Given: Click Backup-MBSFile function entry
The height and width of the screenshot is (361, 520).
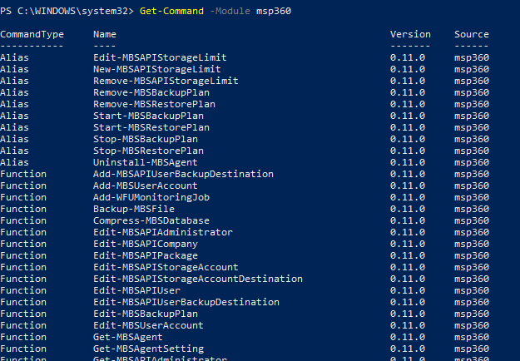Looking at the screenshot, I should 134,209.
